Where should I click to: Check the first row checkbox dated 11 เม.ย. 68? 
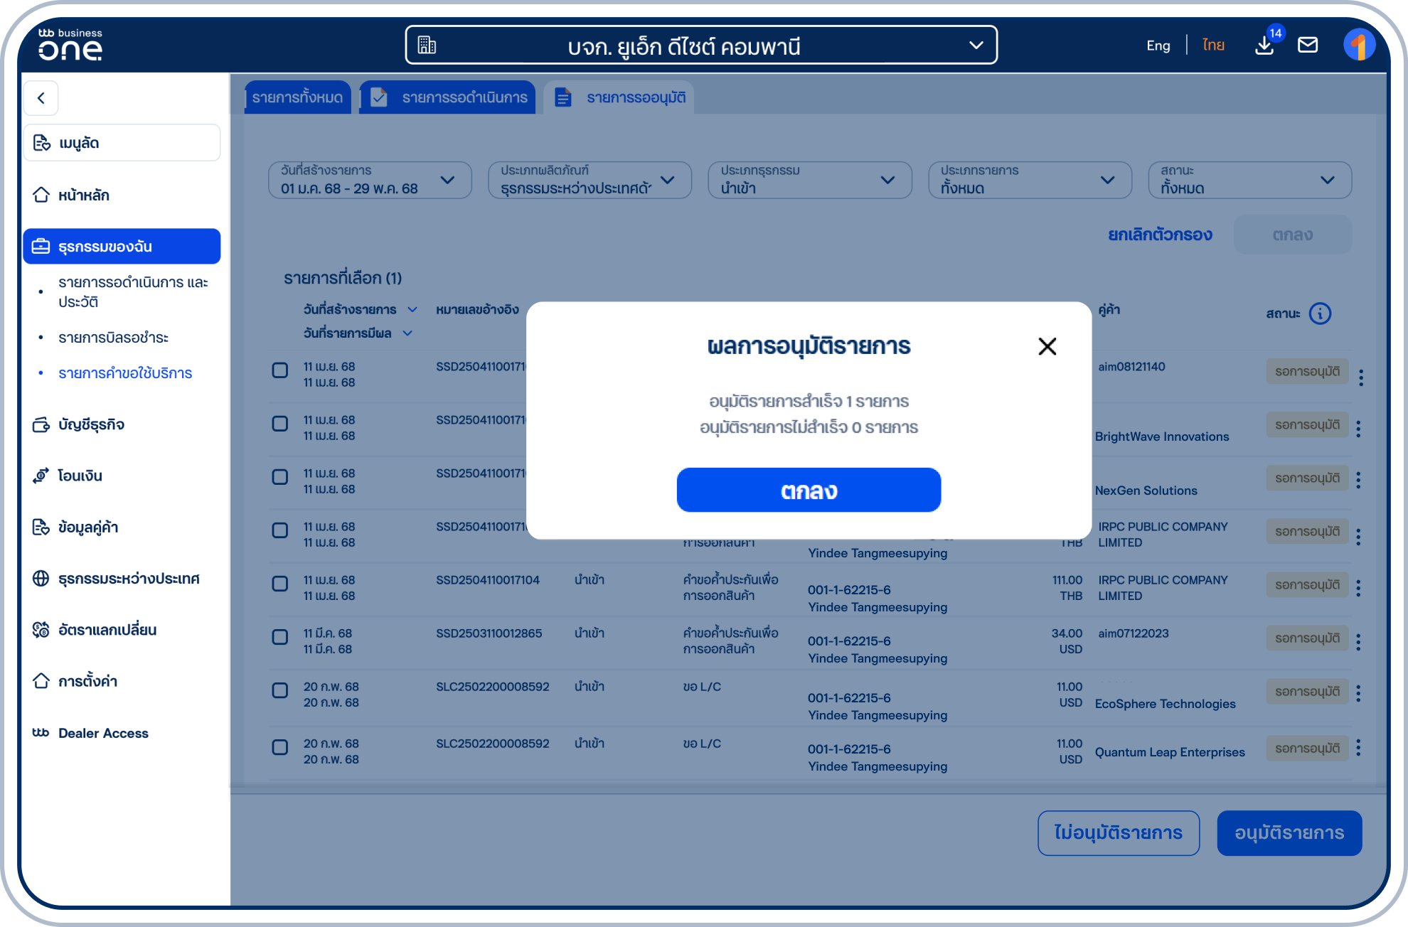280,370
